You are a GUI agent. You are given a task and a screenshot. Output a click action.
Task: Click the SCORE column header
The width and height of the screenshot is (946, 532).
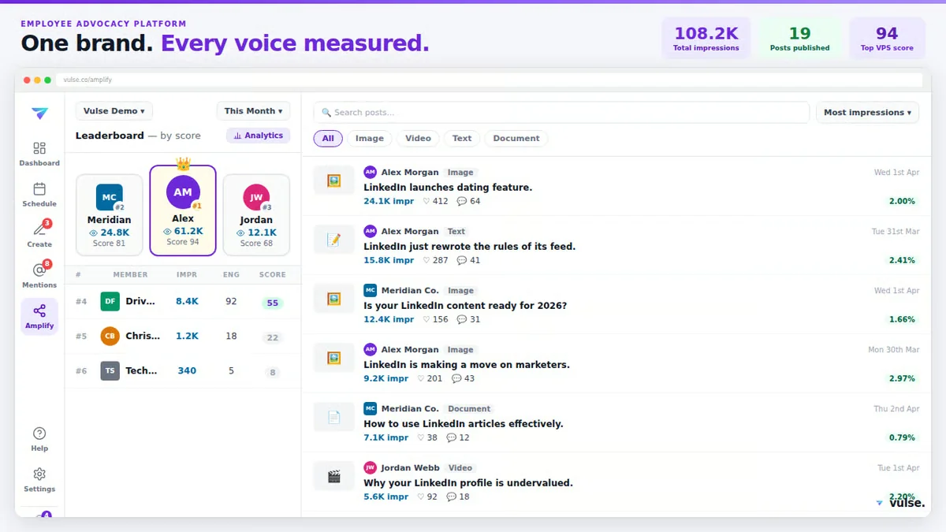(x=273, y=275)
